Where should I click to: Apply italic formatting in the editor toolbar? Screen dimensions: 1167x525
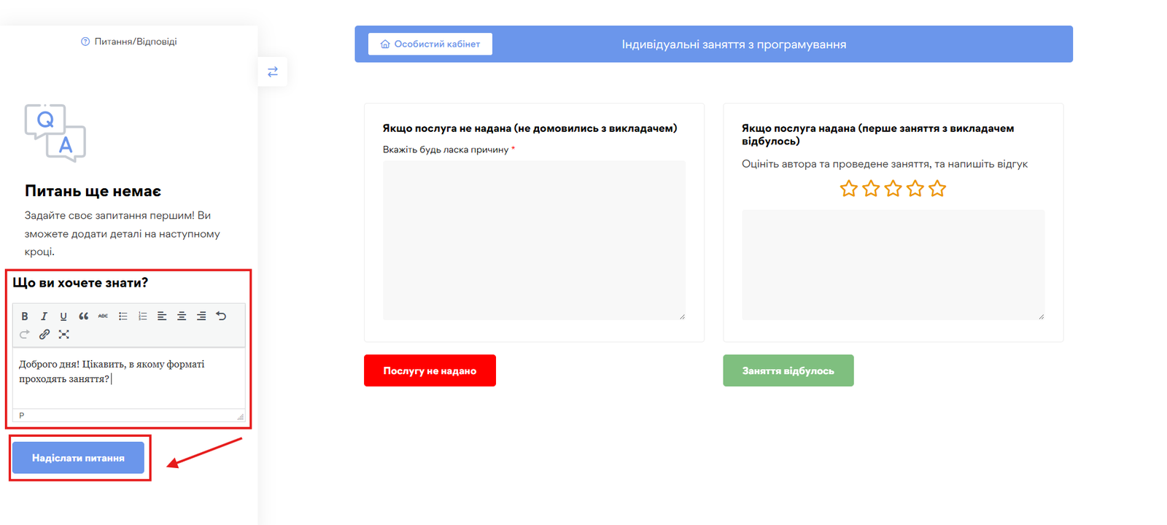(x=44, y=316)
